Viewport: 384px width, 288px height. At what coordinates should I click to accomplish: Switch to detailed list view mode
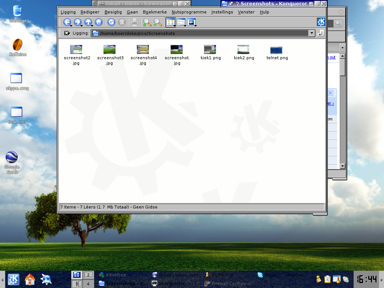pyautogui.click(x=181, y=22)
